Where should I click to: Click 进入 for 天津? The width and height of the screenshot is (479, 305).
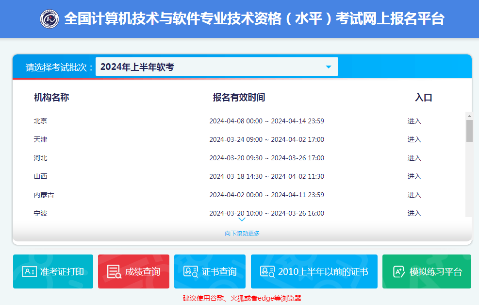pyautogui.click(x=414, y=139)
